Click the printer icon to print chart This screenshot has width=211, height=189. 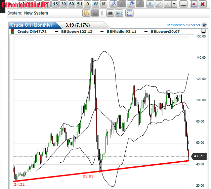[110, 13]
